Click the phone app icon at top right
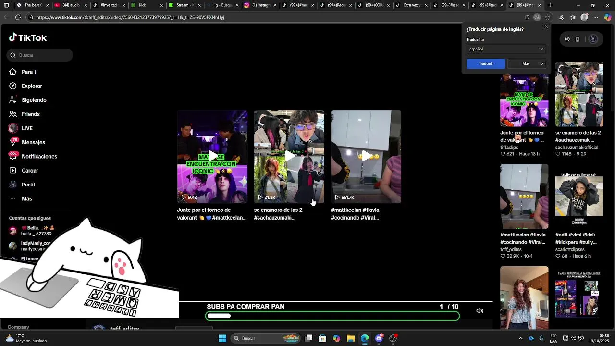 click(578, 39)
